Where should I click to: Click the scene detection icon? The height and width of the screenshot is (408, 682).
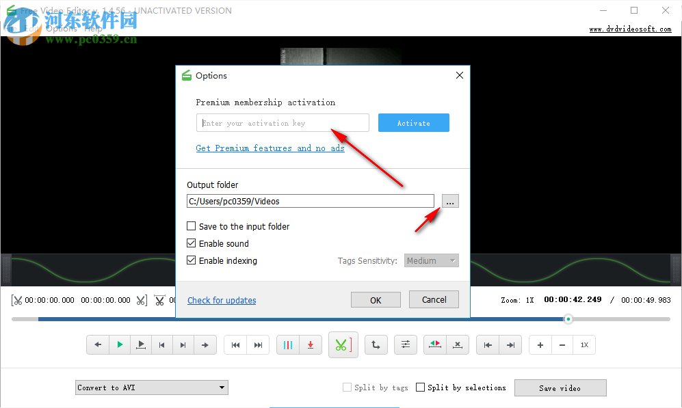click(x=288, y=344)
